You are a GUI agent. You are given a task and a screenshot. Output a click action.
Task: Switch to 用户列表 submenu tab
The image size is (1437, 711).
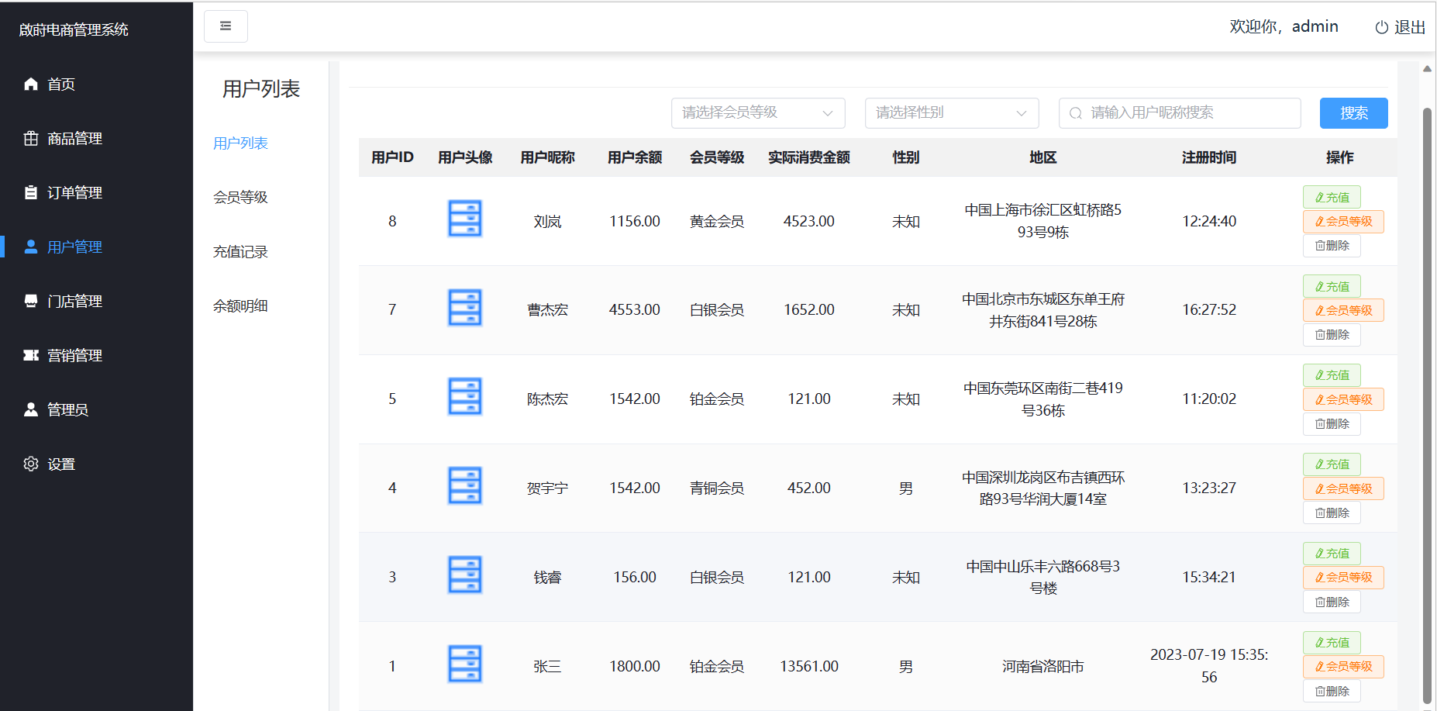[x=240, y=143]
